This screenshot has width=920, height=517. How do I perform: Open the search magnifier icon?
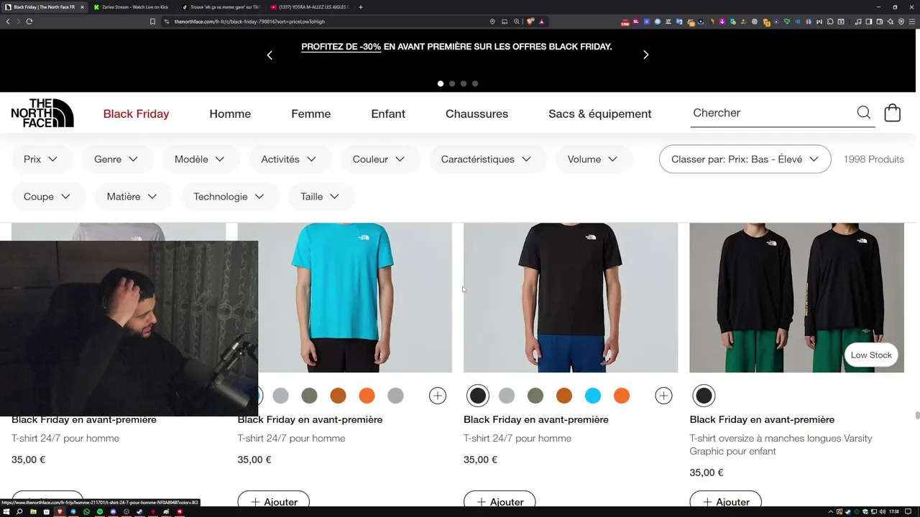[x=863, y=113]
